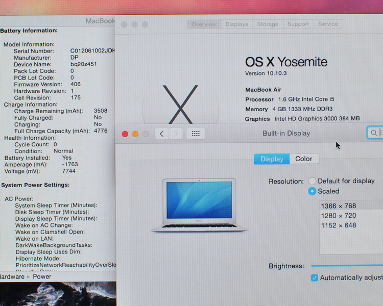Switch to the Color tab
This screenshot has height=306, width=383.
tap(304, 159)
